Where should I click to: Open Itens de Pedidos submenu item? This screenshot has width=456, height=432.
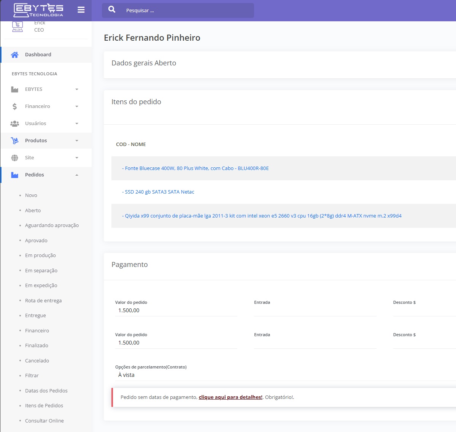(44, 405)
